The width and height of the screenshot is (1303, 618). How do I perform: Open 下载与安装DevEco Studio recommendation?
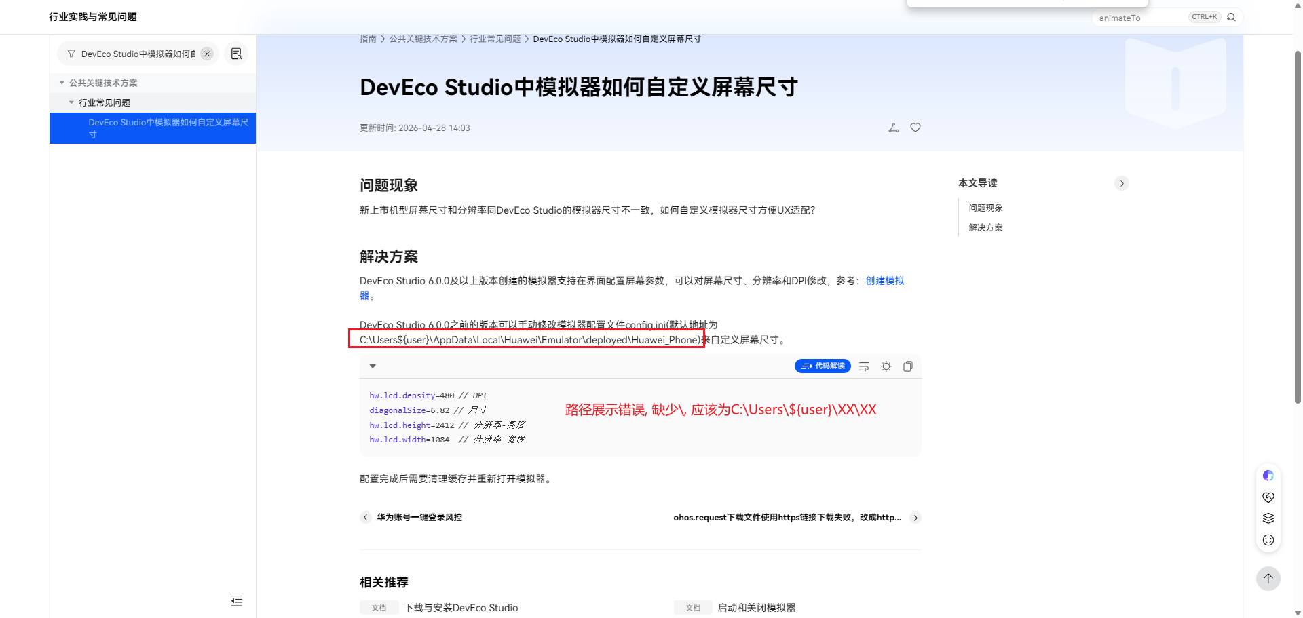461,608
